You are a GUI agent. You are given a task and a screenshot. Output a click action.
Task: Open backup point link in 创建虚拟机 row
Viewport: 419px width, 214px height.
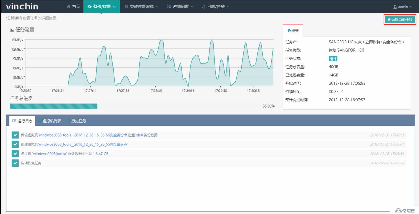[83, 144]
